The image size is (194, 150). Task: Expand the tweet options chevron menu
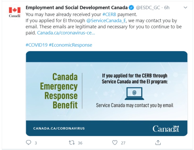click(185, 8)
